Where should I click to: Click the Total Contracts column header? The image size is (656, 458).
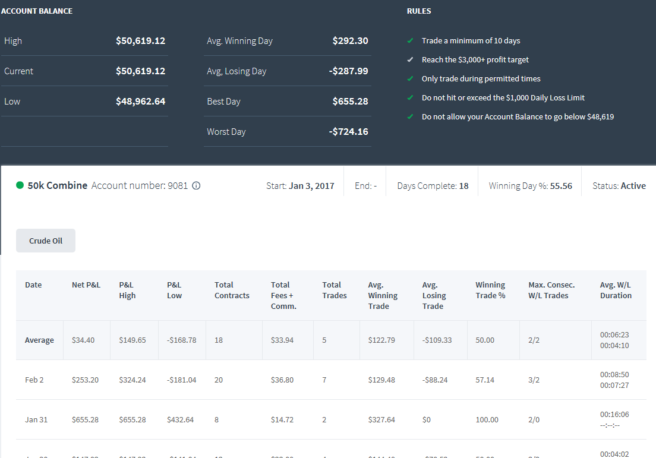(232, 290)
